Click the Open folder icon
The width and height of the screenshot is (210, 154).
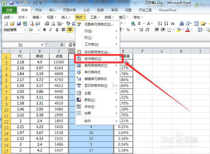12,24
